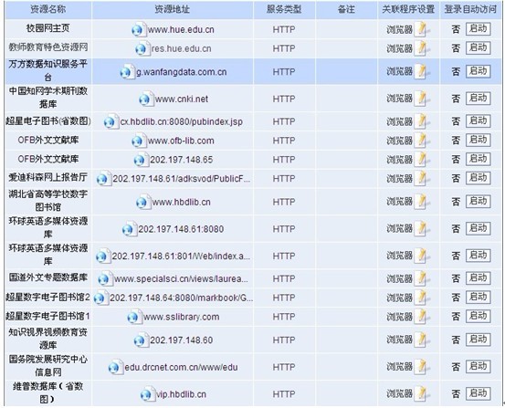Screen dimensions: 505x408
Task: Select 知识视界视频教育资源库 resource name
Action: click(48, 339)
